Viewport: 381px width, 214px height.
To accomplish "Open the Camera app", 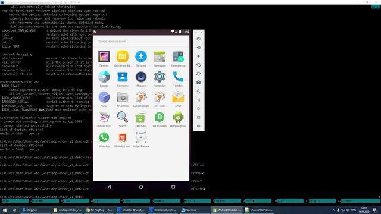I will [x=104, y=77].
